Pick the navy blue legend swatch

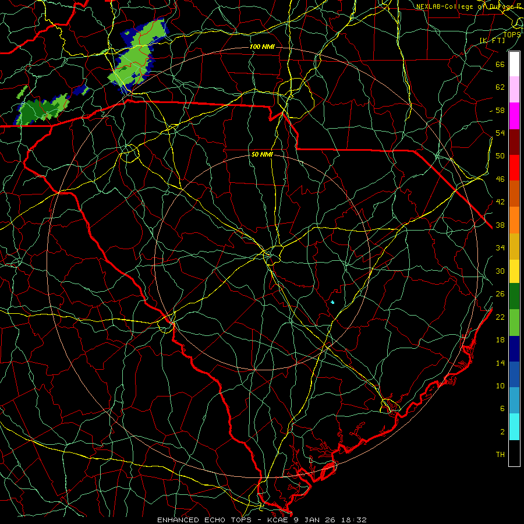(514, 349)
